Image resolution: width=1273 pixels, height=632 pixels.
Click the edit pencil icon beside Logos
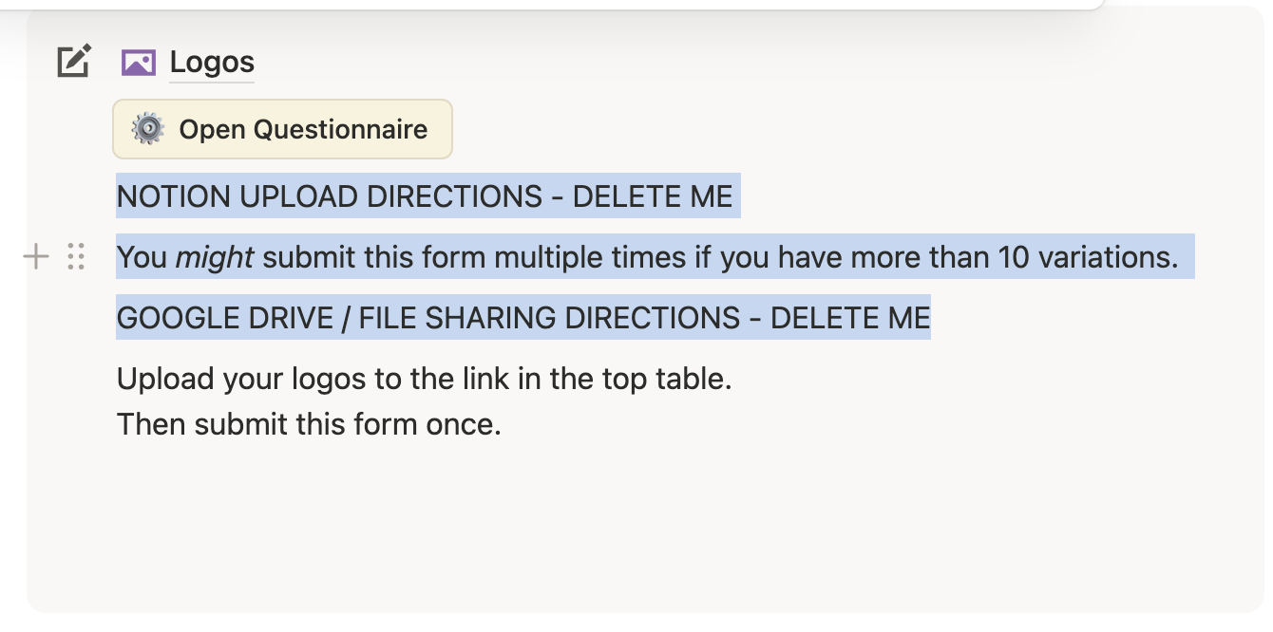pyautogui.click(x=74, y=62)
